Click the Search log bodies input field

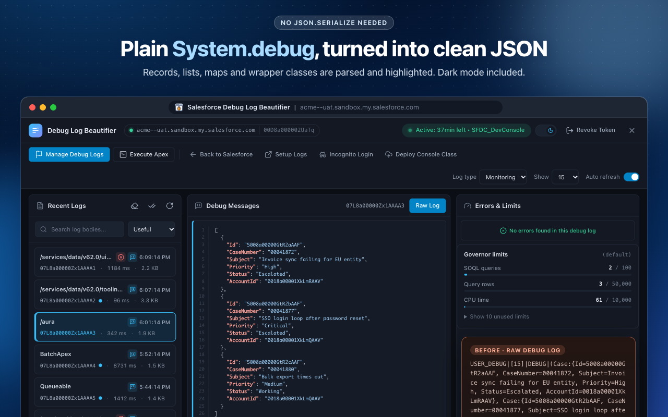click(79, 229)
